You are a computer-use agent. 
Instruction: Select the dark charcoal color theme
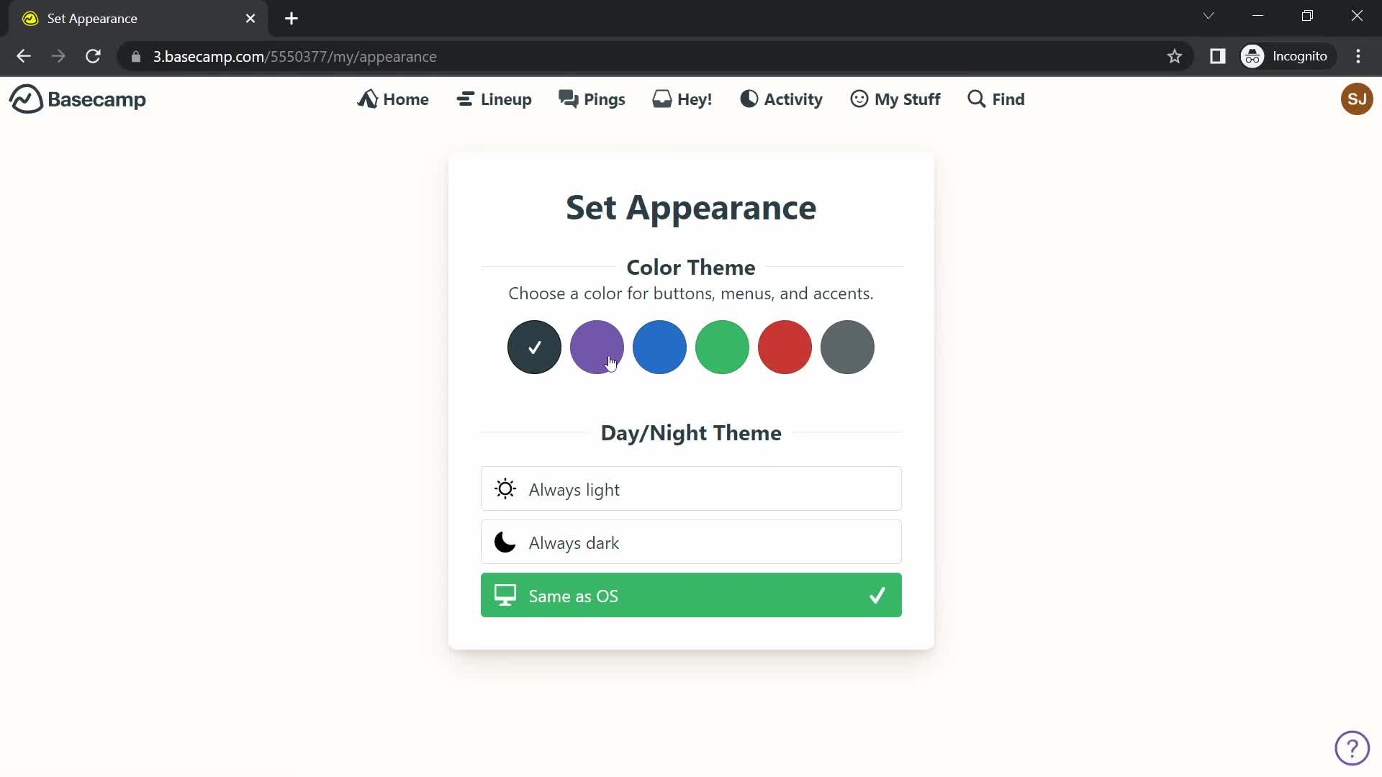(534, 347)
